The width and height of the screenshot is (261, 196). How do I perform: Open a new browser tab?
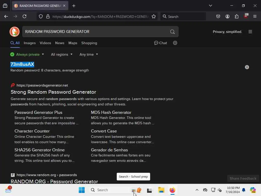coord(74,6)
